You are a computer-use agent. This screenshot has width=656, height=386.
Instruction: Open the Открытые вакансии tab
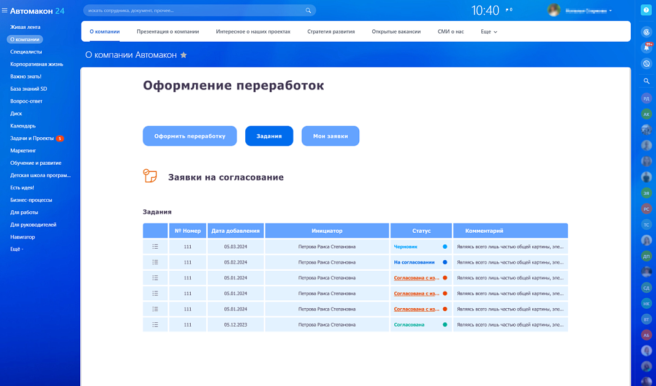pos(396,31)
